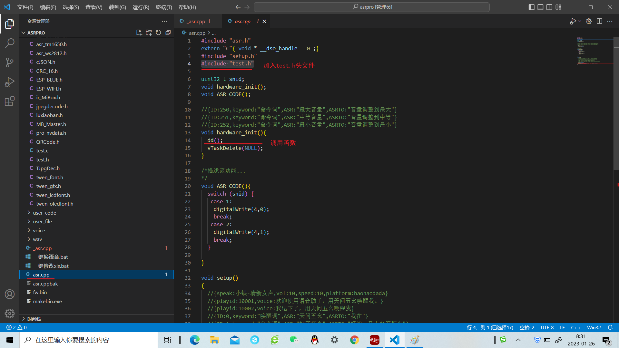The image size is (619, 348).
Task: Switch to the _asr.cpp tab
Action: (x=196, y=21)
